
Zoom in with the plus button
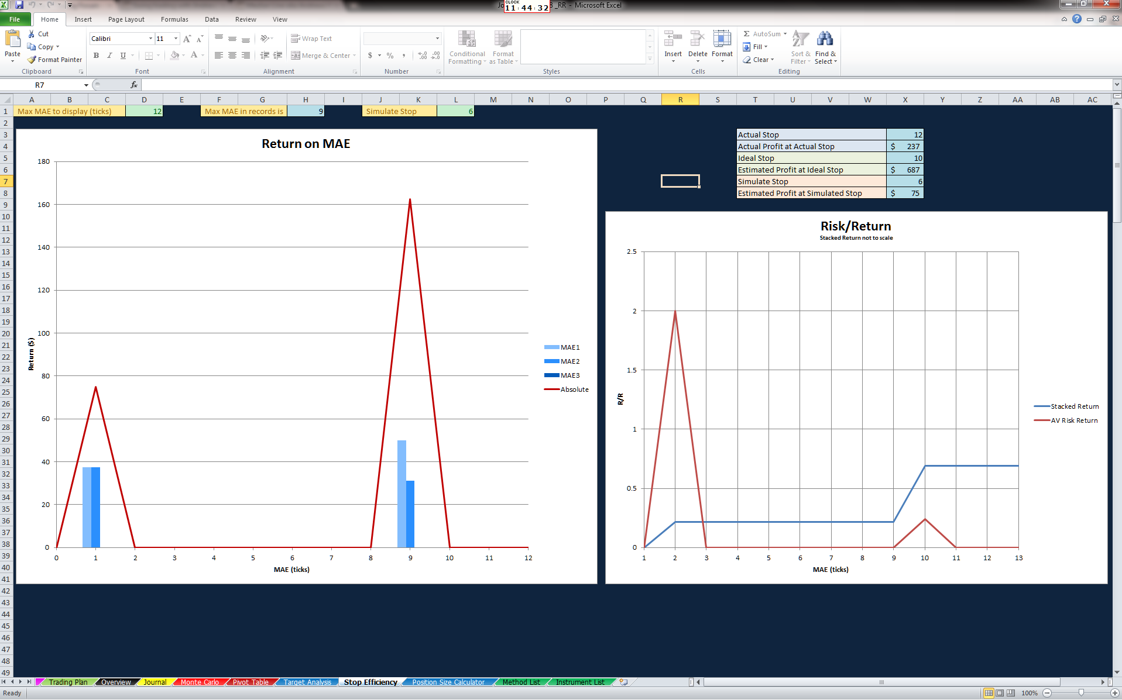pyautogui.click(x=1115, y=693)
